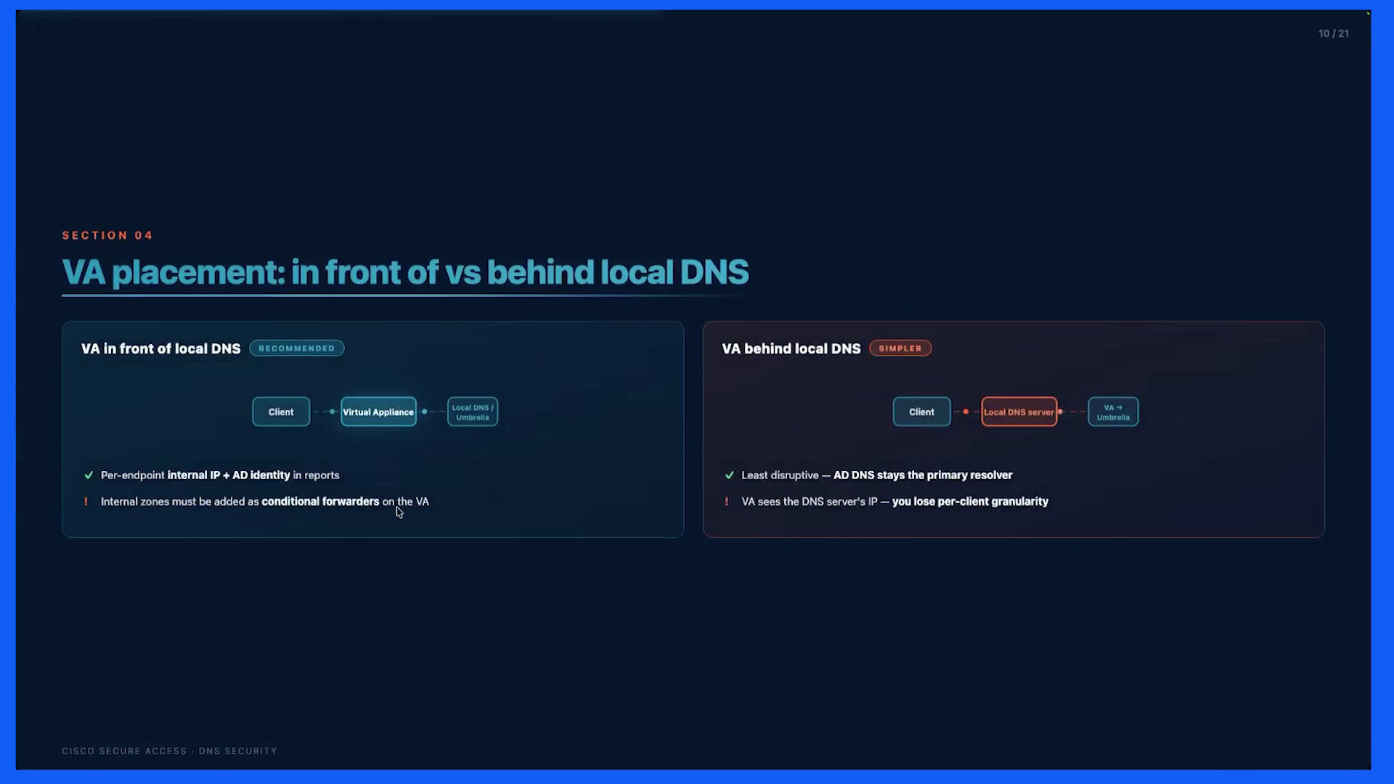Viewport: 1394px width, 784px height.
Task: Click 'you lose per-client granularity' line
Action: click(x=894, y=502)
